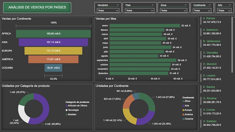The width and height of the screenshot is (235, 132).
Task: Click 'Unidades por Categoría de producto' title
Action: [26, 86]
